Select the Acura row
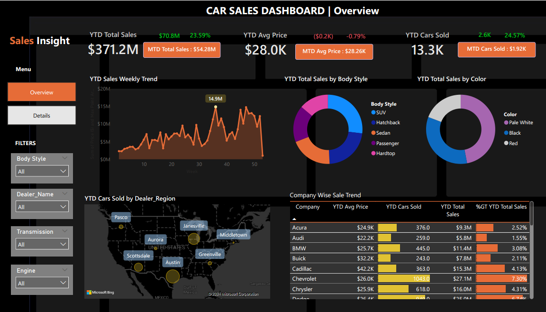The image size is (546, 312). [409, 228]
